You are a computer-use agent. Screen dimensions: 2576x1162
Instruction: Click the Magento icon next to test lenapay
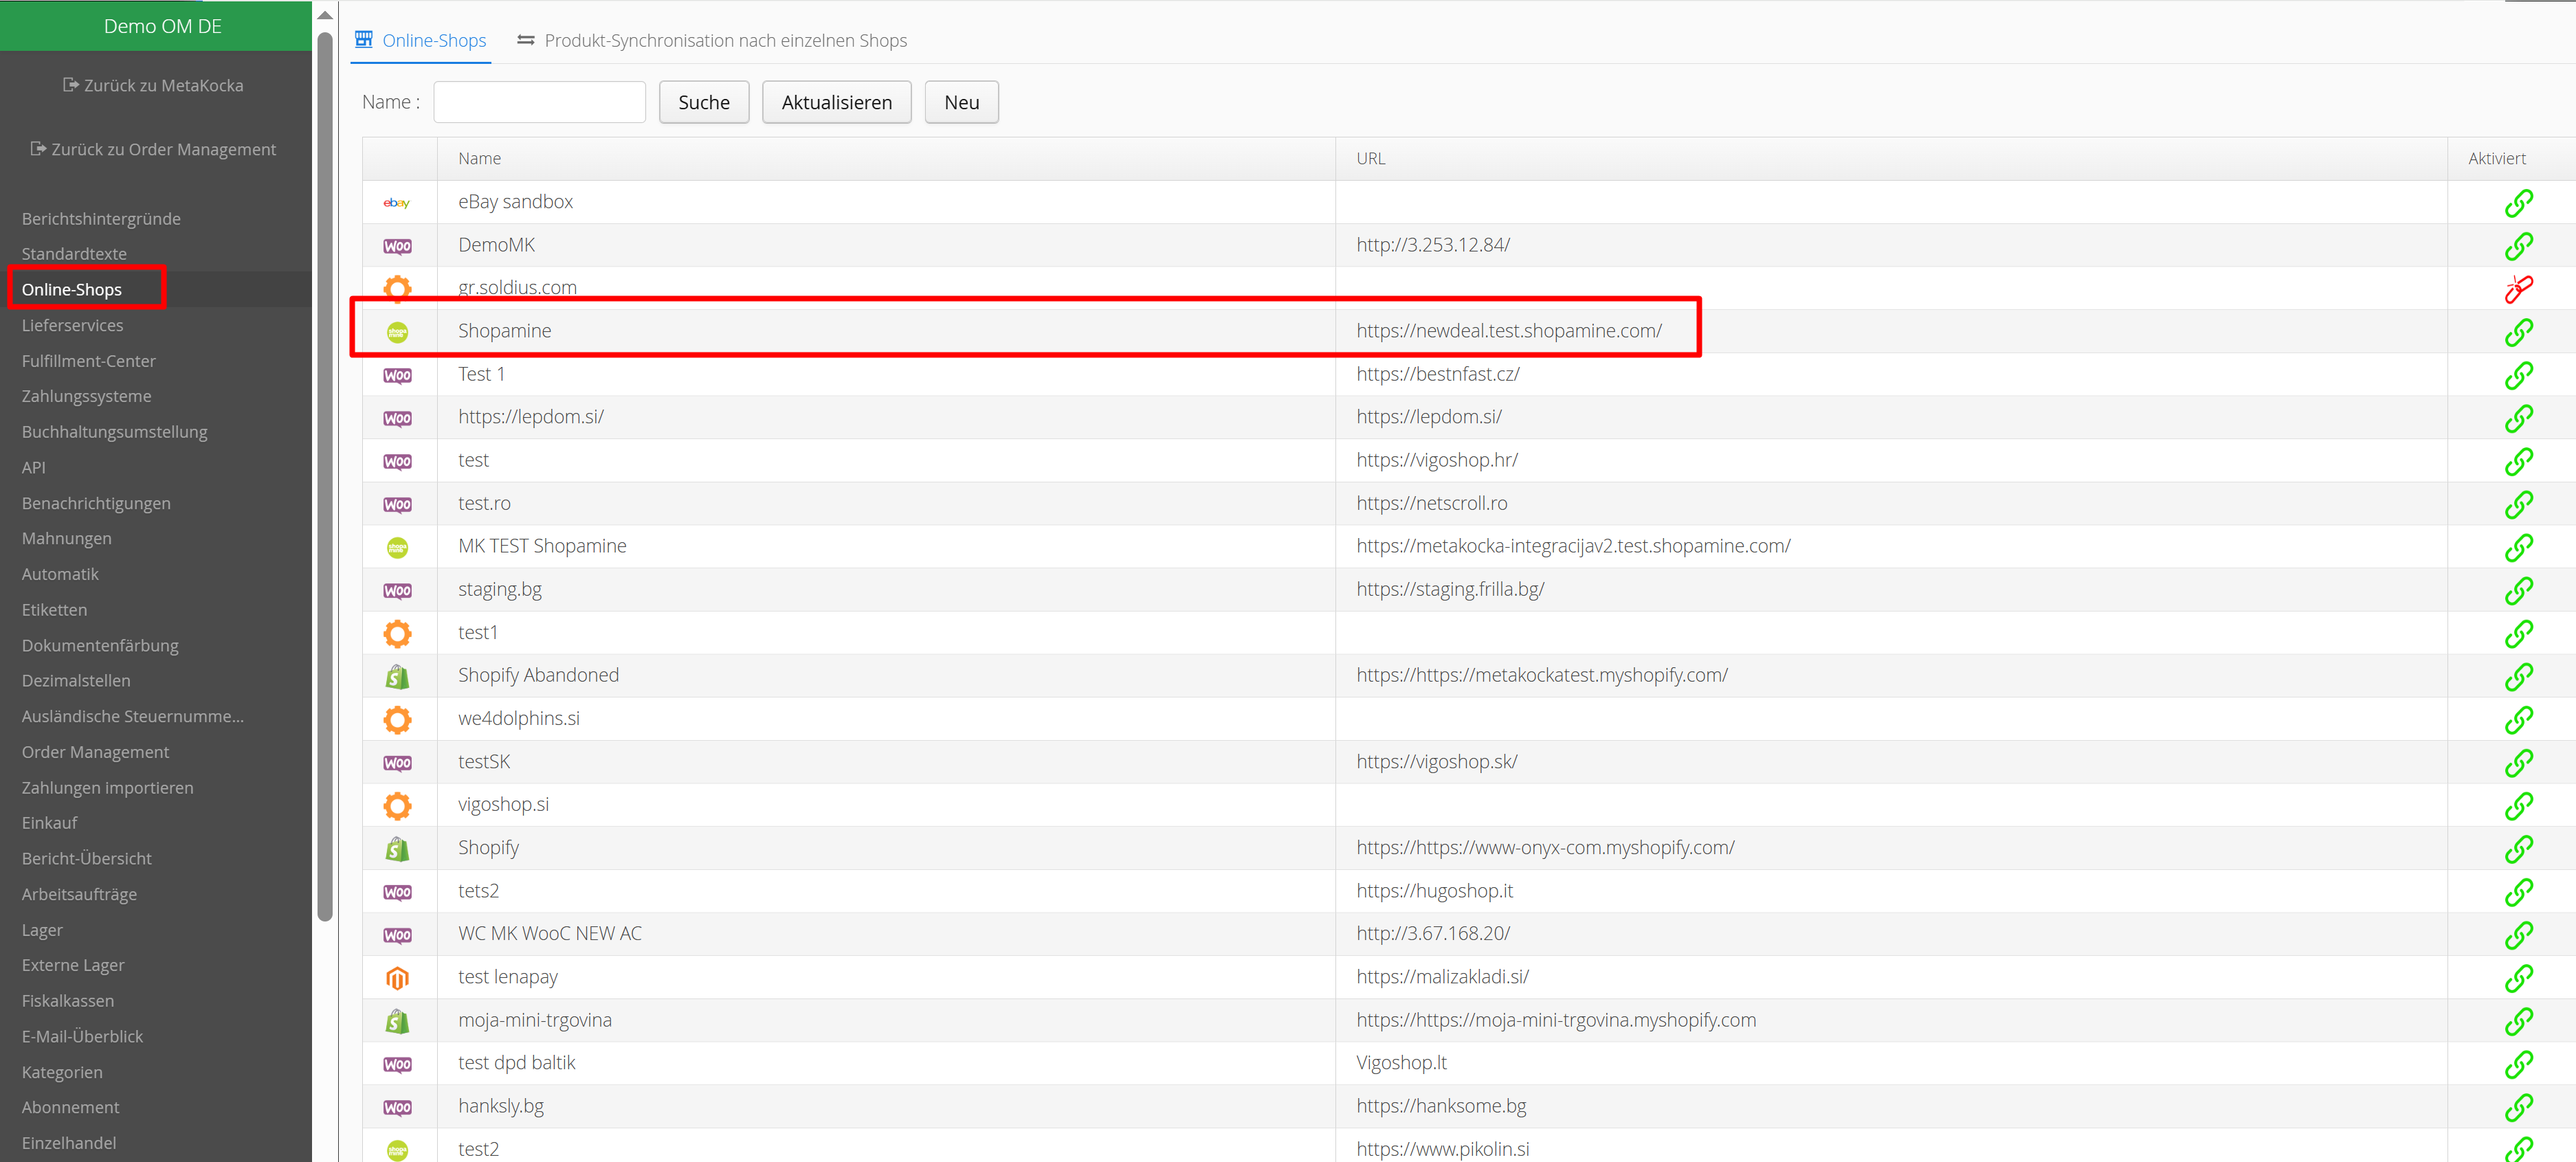397,978
